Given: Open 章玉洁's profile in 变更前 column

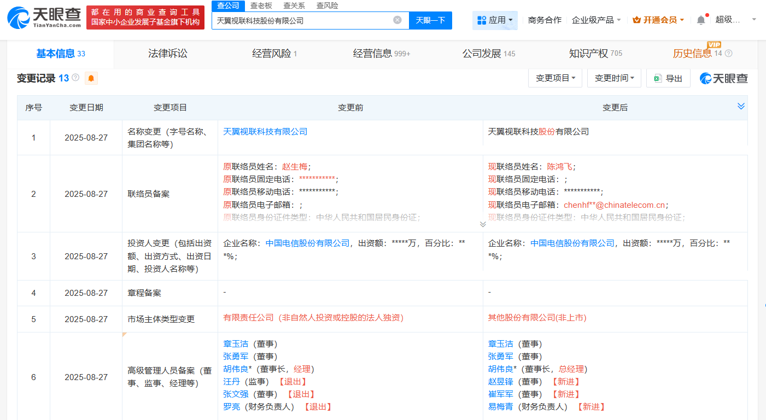Looking at the screenshot, I should [236, 344].
